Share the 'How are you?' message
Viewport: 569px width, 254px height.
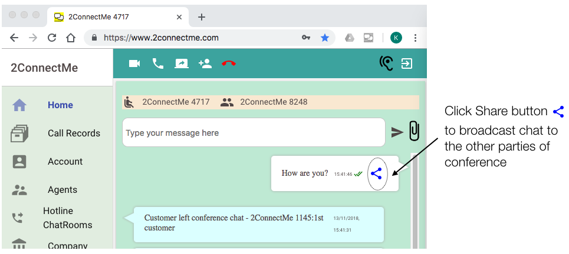tap(377, 173)
